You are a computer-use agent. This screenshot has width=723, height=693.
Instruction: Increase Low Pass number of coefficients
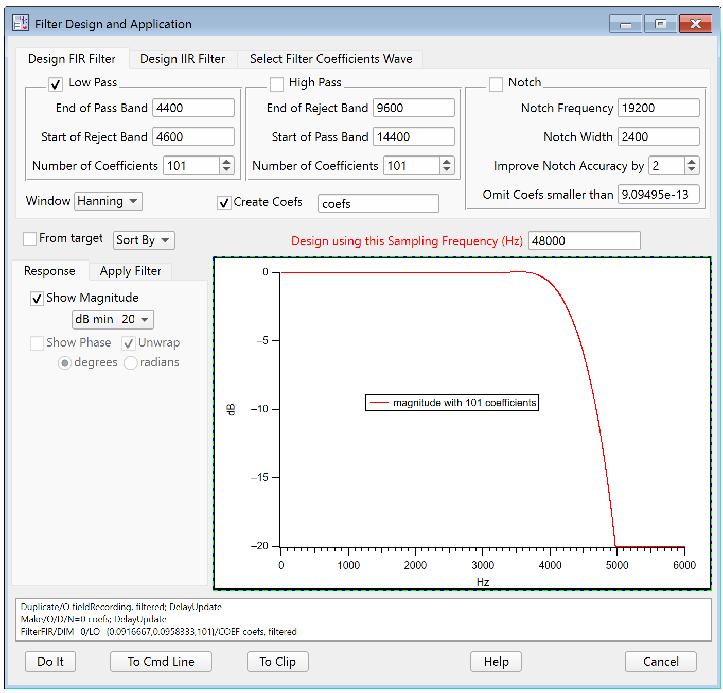point(226,162)
